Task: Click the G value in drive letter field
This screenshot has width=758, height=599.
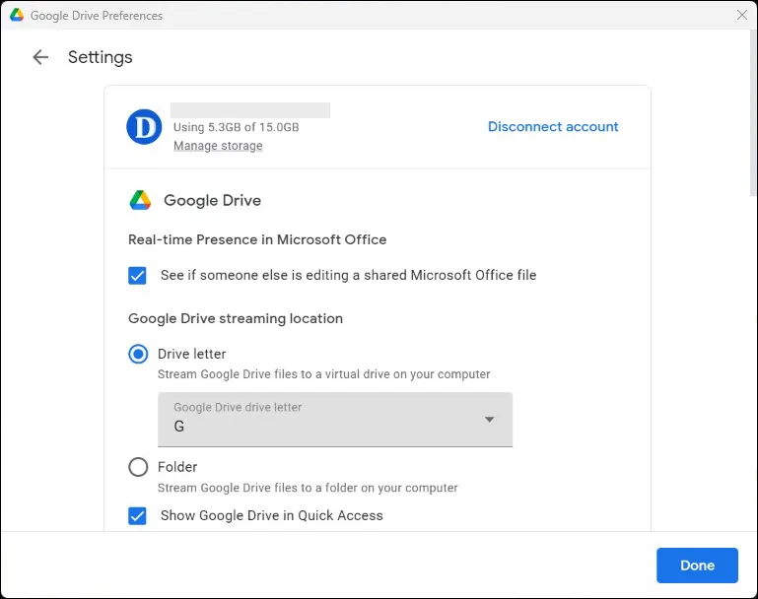Action: 179,428
